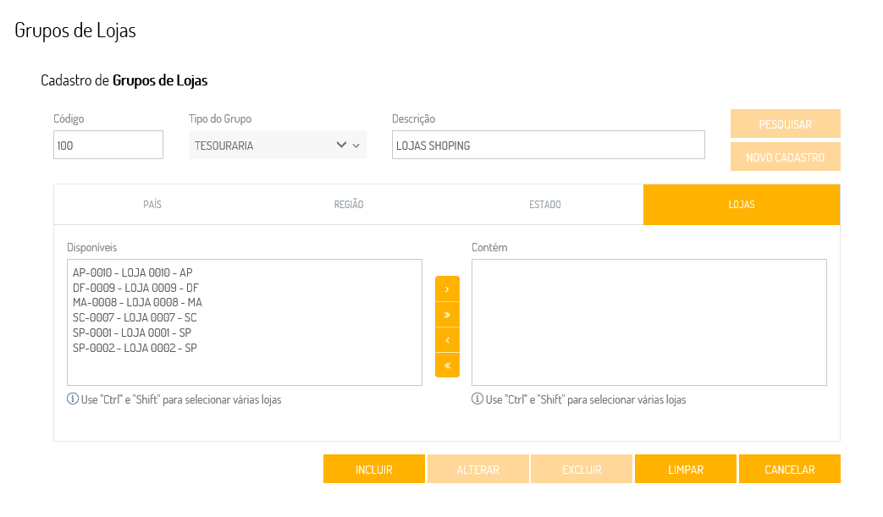
Task: Select the LOJAS tab
Action: pos(742,205)
